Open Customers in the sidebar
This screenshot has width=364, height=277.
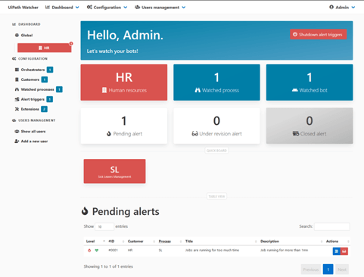point(30,79)
